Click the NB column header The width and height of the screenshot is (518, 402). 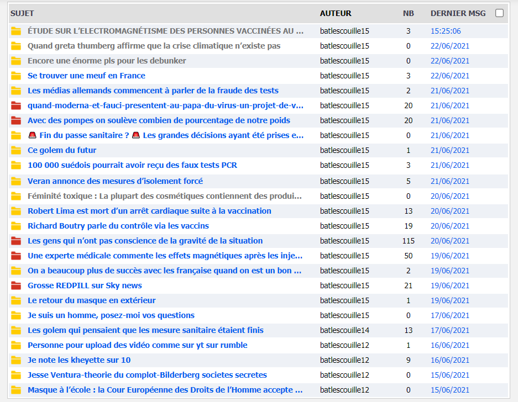click(409, 13)
